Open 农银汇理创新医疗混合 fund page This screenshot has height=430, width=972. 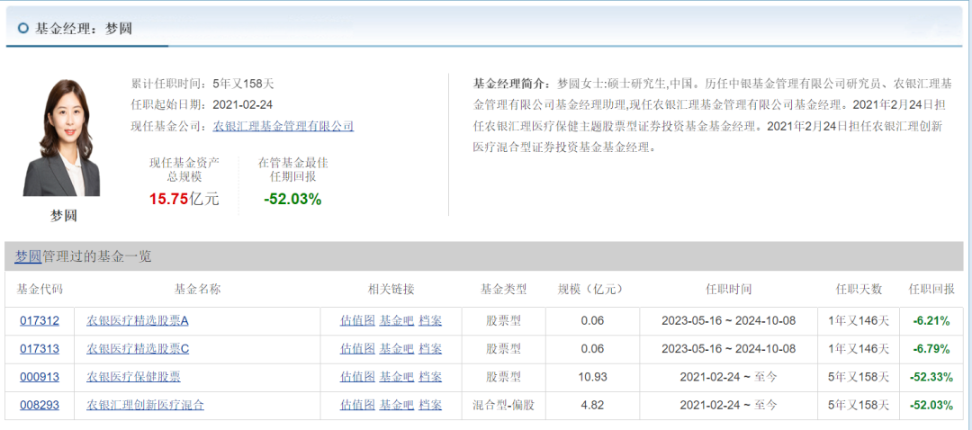[145, 405]
